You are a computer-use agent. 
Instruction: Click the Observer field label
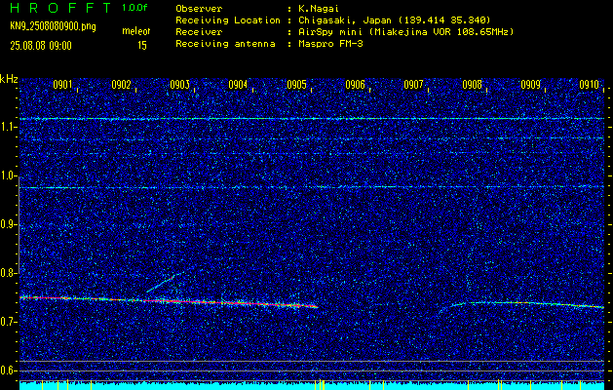tap(199, 8)
